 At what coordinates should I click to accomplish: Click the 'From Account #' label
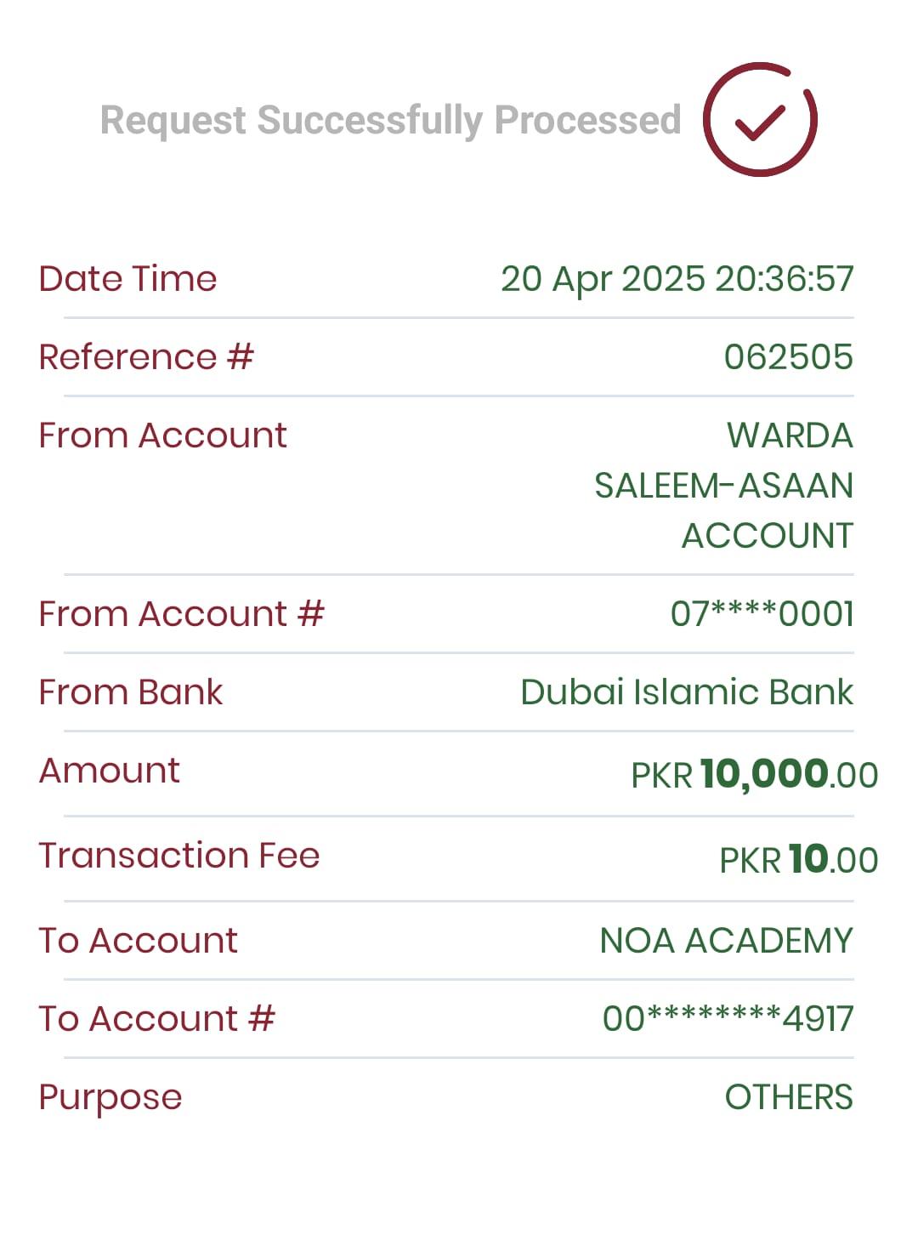pyautogui.click(x=181, y=614)
